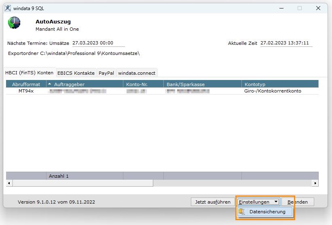Sort by the Konto-Nr. column header
Image resolution: width=332 pixels, height=225 pixels.
tap(143, 84)
